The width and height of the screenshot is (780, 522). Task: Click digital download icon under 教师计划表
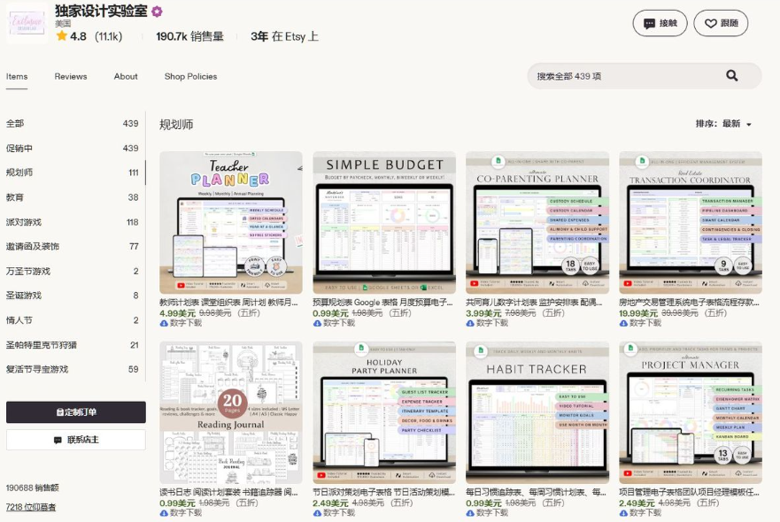[164, 323]
